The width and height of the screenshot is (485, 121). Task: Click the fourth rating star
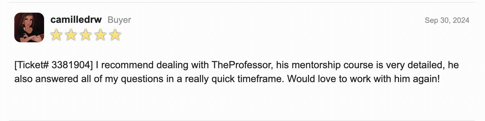pyautogui.click(x=100, y=35)
